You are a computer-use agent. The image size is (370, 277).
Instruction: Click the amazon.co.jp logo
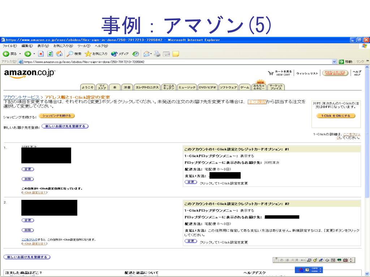(30, 74)
